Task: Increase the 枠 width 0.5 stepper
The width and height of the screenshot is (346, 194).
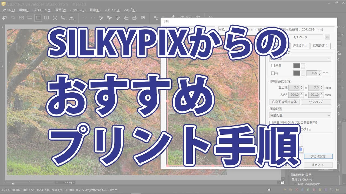Action: [x=320, y=72]
